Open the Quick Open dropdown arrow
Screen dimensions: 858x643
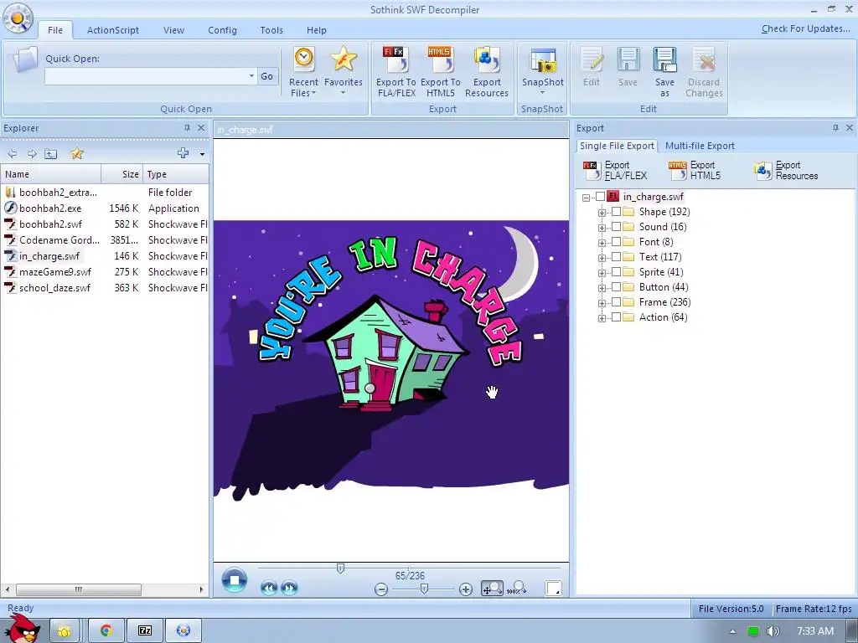tap(251, 76)
